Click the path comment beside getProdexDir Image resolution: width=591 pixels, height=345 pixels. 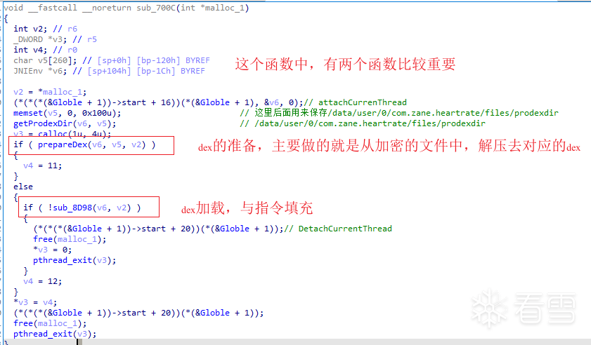pos(363,124)
